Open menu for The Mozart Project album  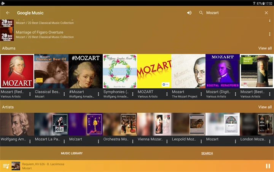coord(201,94)
